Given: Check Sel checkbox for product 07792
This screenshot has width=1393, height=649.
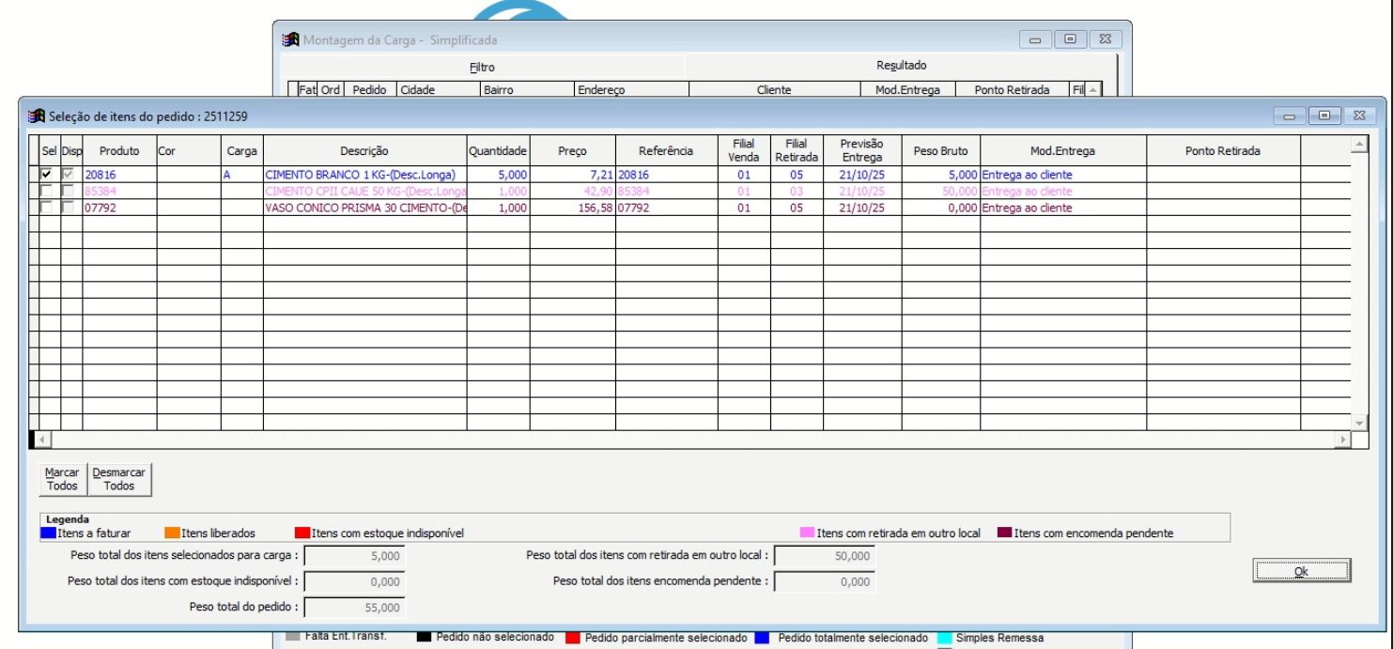Looking at the screenshot, I should (47, 208).
